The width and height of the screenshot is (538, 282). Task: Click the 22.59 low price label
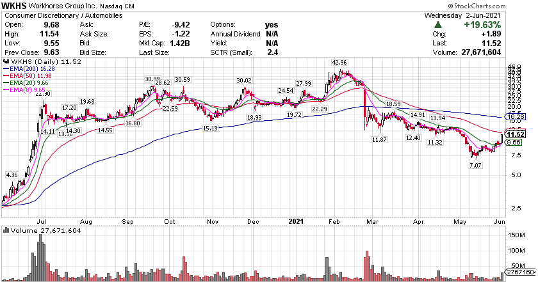pyautogui.click(x=170, y=108)
